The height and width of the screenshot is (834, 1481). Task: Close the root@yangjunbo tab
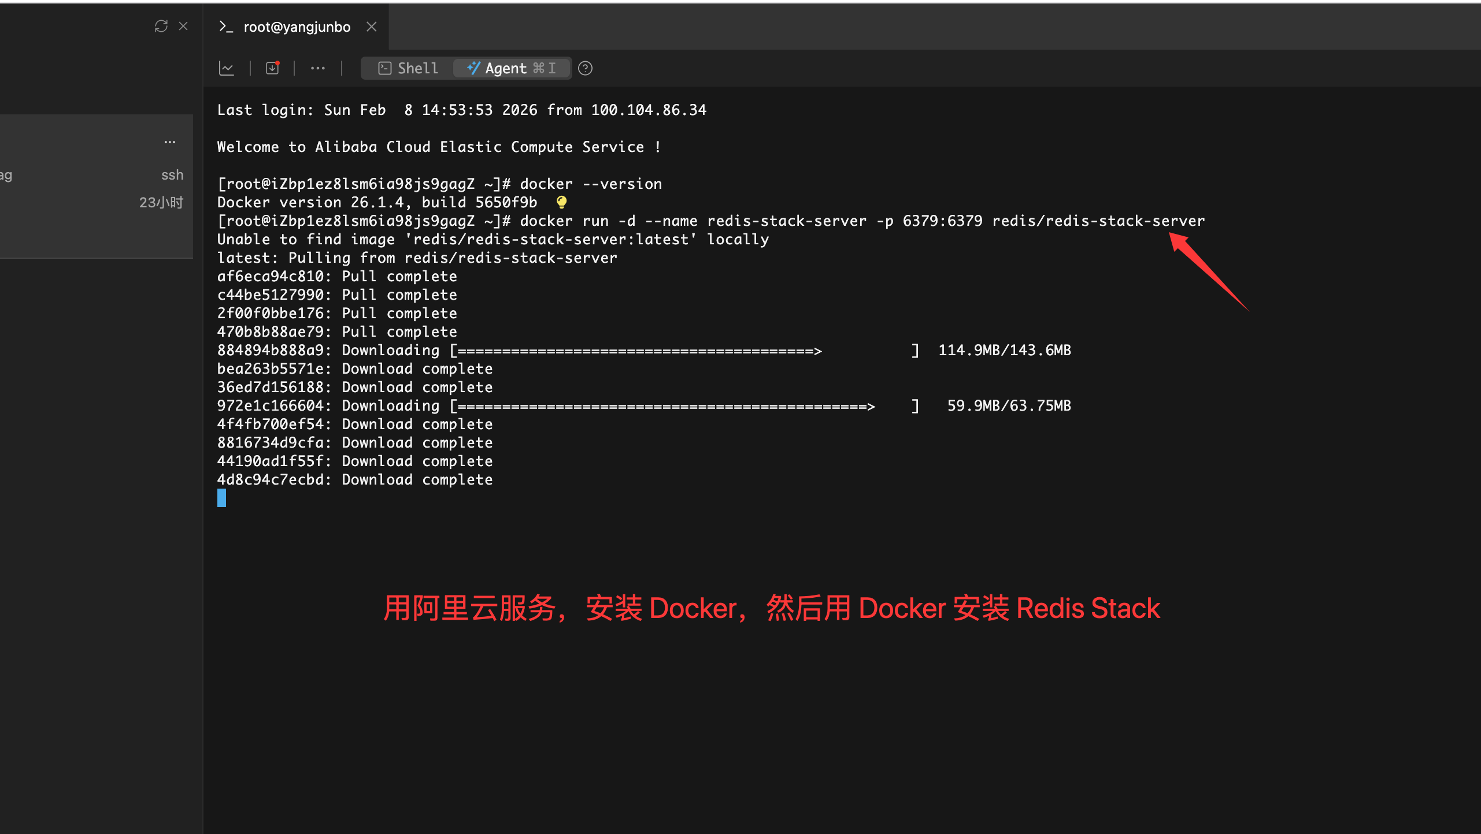click(x=372, y=27)
